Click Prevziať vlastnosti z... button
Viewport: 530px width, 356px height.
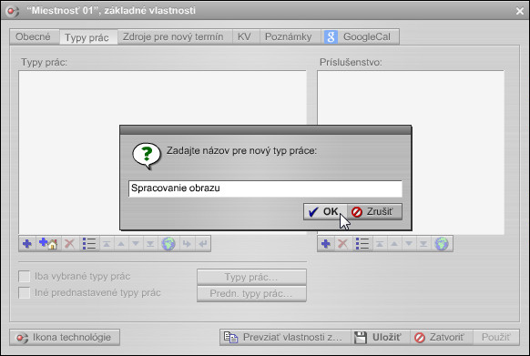coord(286,337)
